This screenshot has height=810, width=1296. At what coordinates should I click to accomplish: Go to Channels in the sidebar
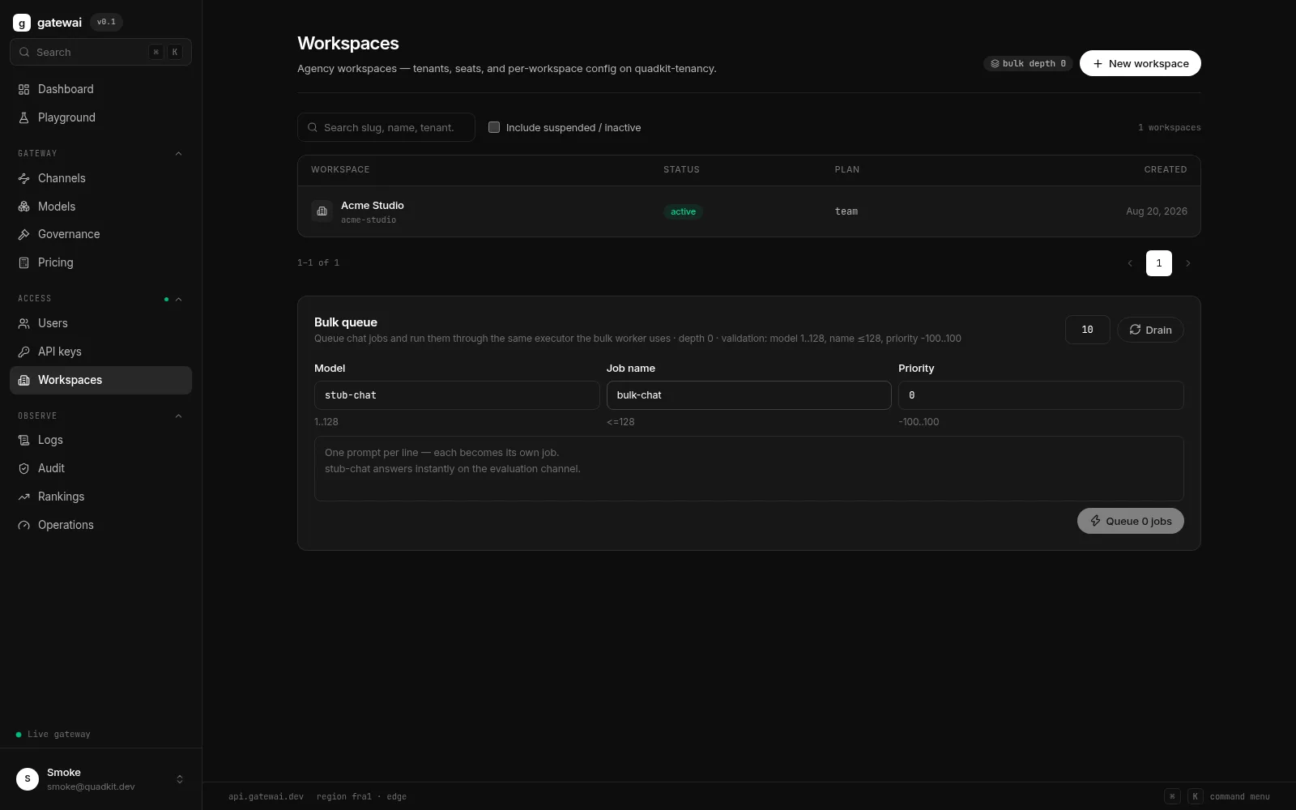[x=100, y=178]
